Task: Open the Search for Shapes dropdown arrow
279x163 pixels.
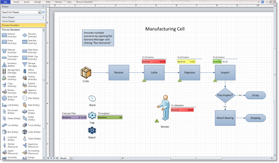Action: point(40,12)
